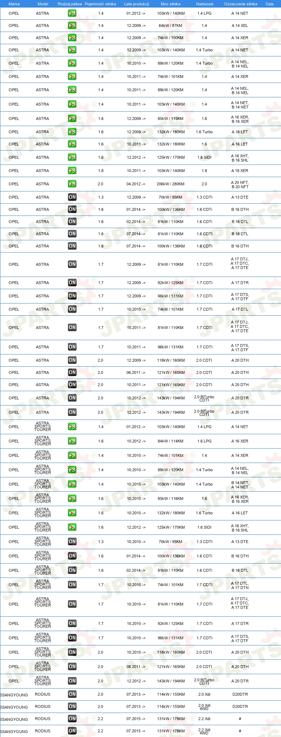The width and height of the screenshot is (281, 737).
Task: Click the Opis column header
Action: point(270,4)
